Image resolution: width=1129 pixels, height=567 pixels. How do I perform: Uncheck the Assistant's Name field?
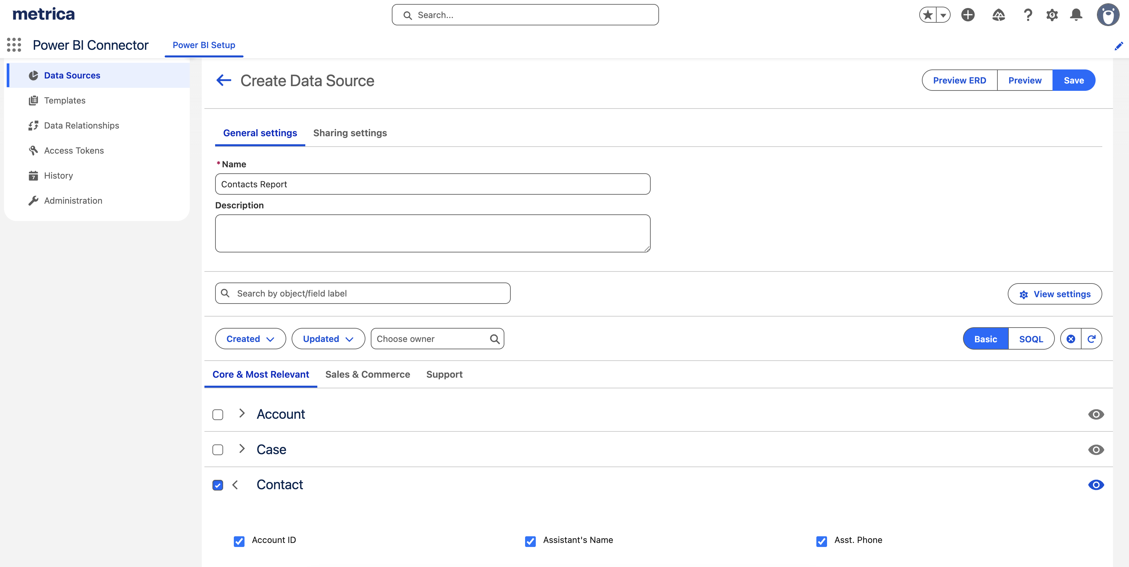coord(530,541)
